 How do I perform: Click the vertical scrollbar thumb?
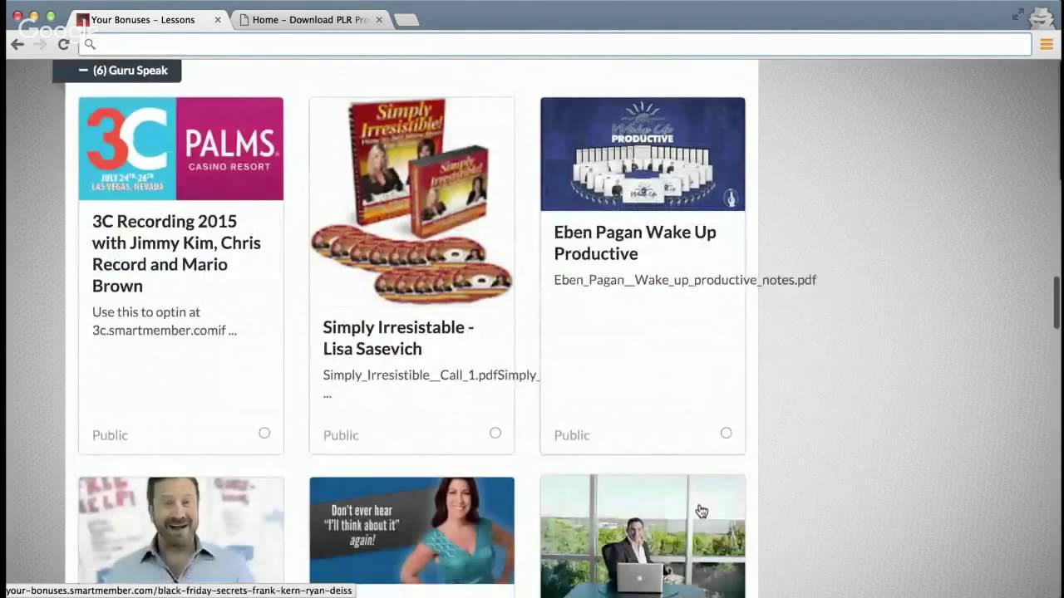click(x=1058, y=302)
